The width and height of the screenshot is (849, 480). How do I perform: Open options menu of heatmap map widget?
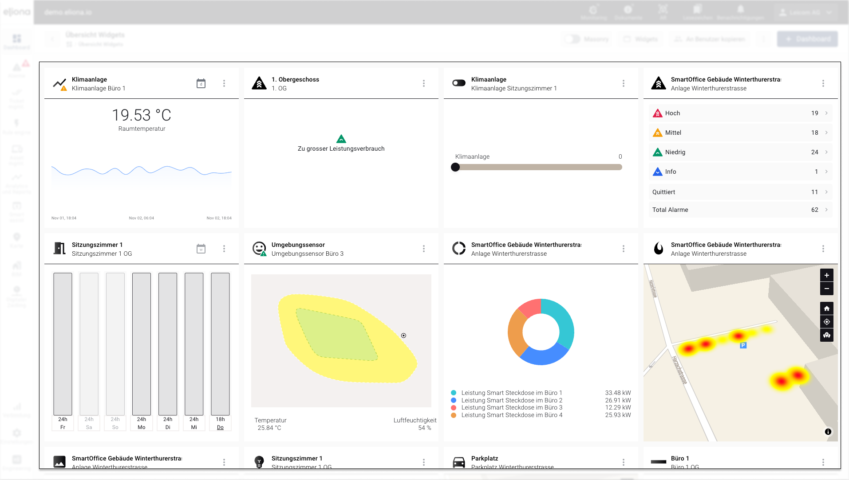click(x=823, y=249)
